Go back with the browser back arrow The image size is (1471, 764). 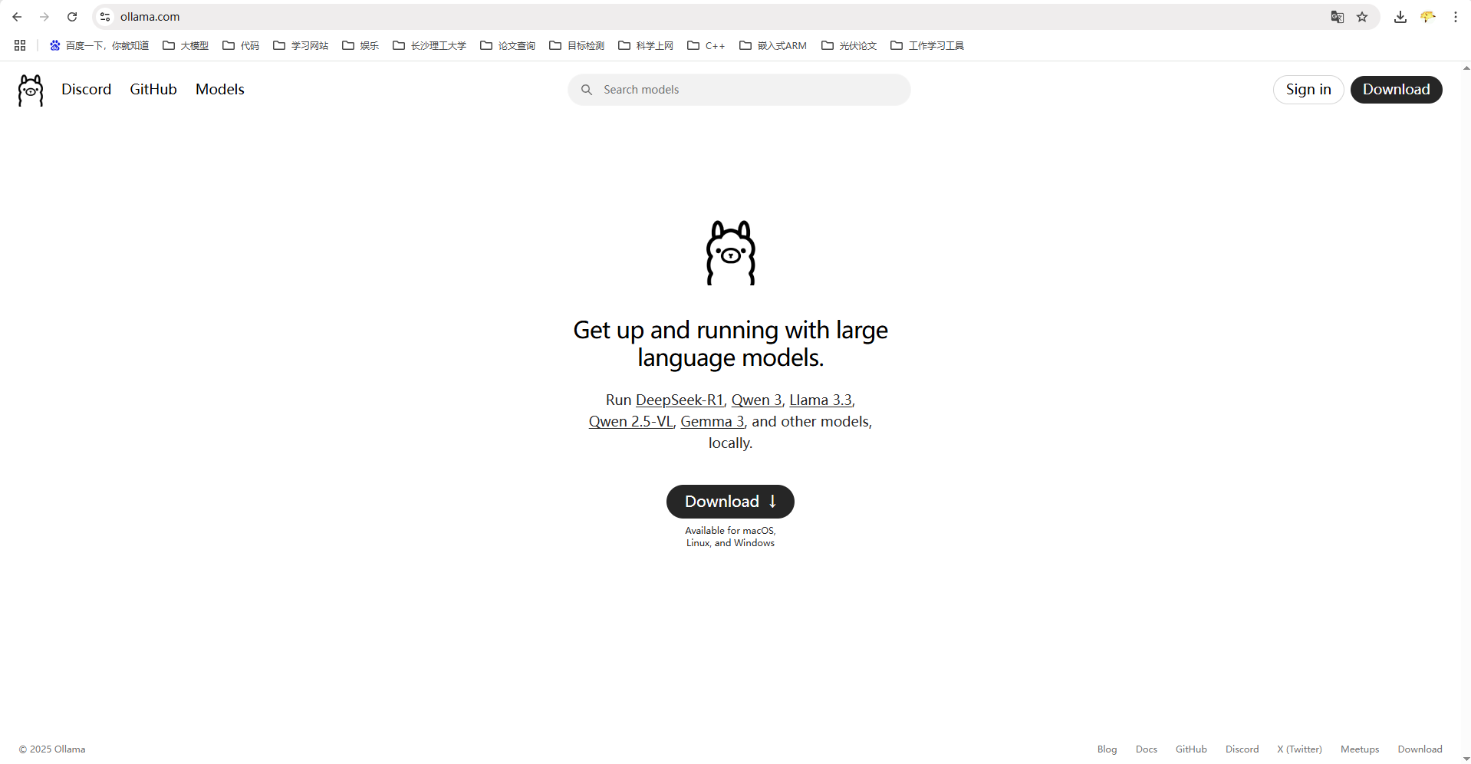(x=17, y=17)
